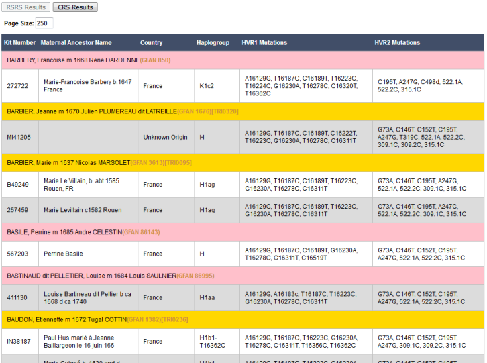Click the K1c2 haplogroup cell
The height and width of the screenshot is (363, 487).
tap(217, 86)
